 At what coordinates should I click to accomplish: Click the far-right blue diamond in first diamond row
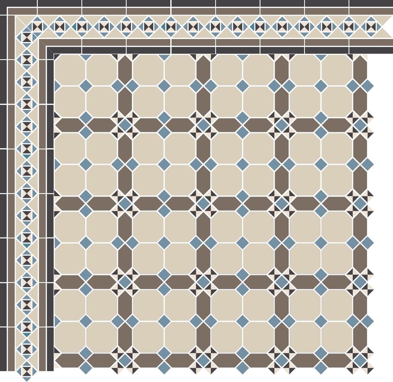368,86
